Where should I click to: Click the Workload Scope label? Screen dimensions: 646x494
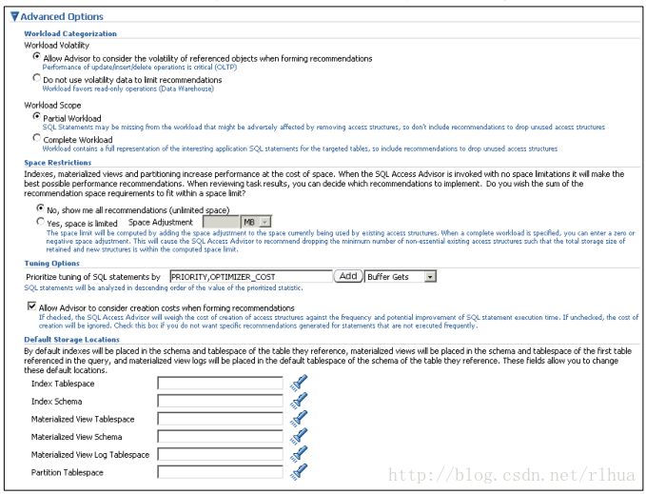52,105
